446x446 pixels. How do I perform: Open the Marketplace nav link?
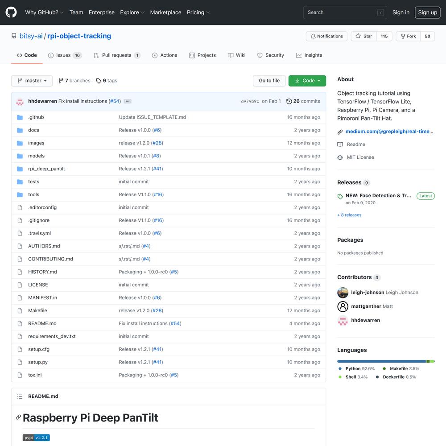click(165, 12)
